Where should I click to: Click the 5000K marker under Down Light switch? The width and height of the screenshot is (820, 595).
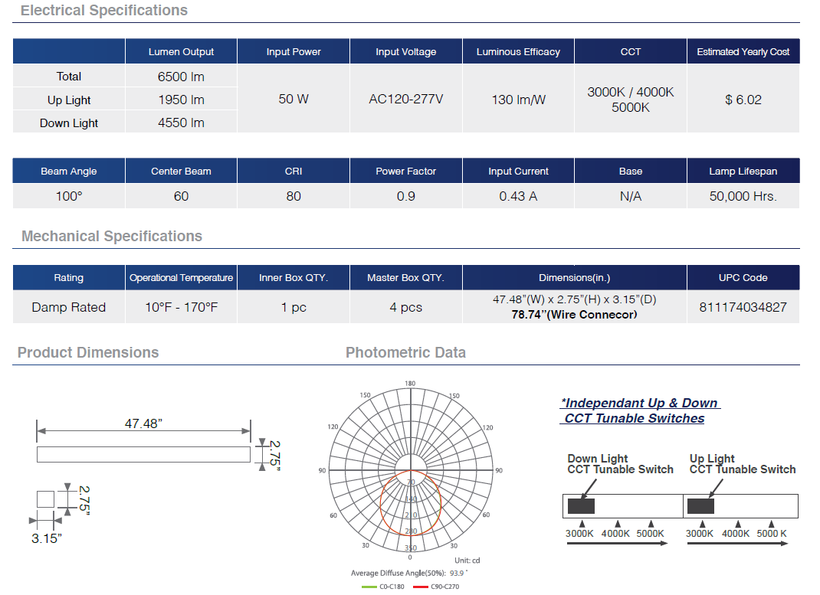650,533
